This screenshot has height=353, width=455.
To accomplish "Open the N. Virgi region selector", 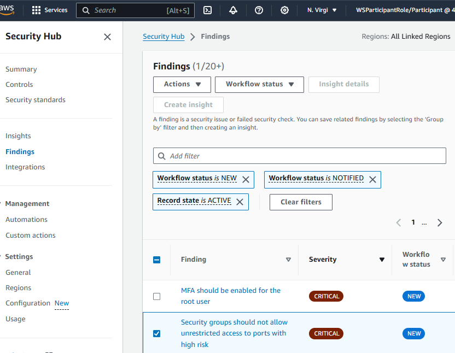I will [322, 10].
